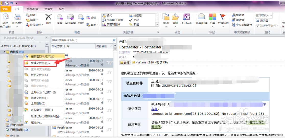Viewport: 285px width, 138px height.
Task: Collapse 我的 Outlook 数据文件(1) node
Action: [2, 46]
